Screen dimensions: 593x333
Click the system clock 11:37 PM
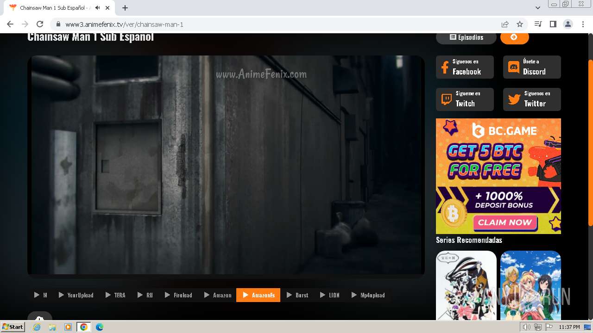click(x=569, y=327)
